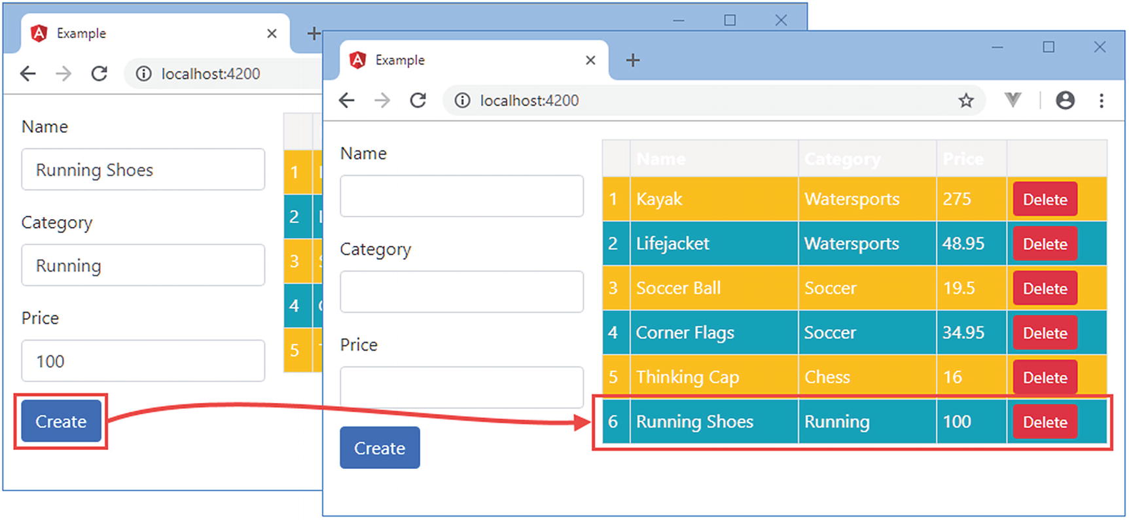The width and height of the screenshot is (1129, 520).
Task: Remove the Soccer Ball entry
Action: tap(1045, 288)
